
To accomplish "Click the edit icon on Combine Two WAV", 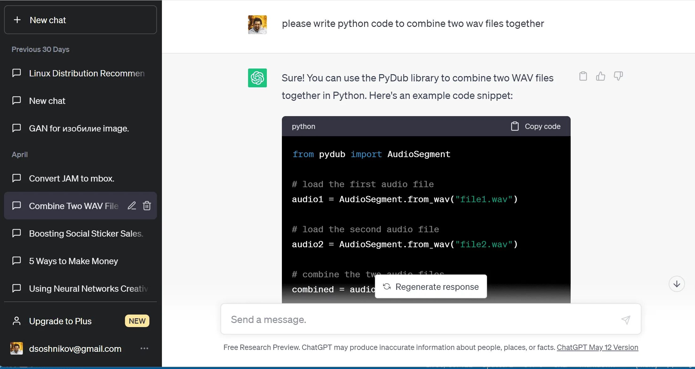I will [x=131, y=206].
